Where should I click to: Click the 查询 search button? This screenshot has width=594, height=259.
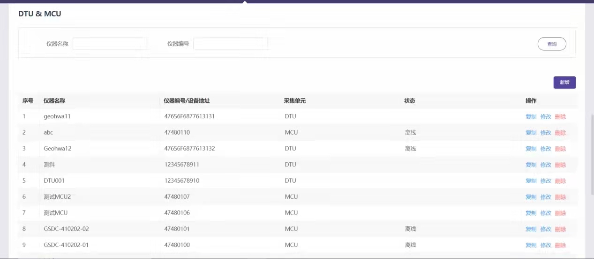[551, 44]
